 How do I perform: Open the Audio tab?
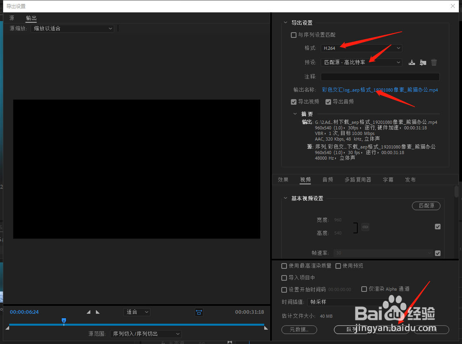tap(327, 180)
